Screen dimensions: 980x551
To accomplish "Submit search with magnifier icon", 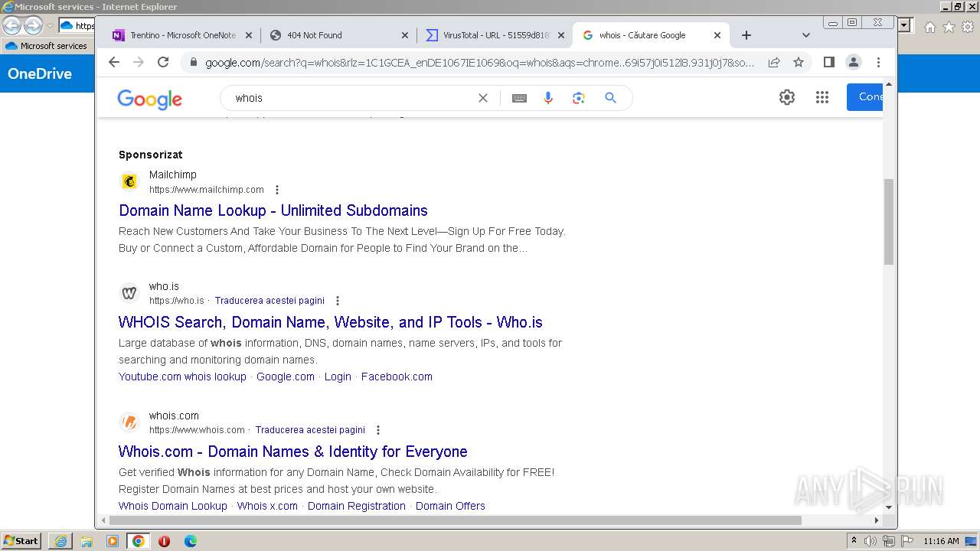I will (x=610, y=98).
